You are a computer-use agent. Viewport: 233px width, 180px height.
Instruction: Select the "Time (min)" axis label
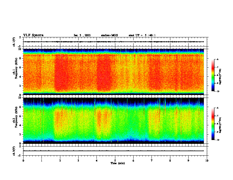(118, 163)
